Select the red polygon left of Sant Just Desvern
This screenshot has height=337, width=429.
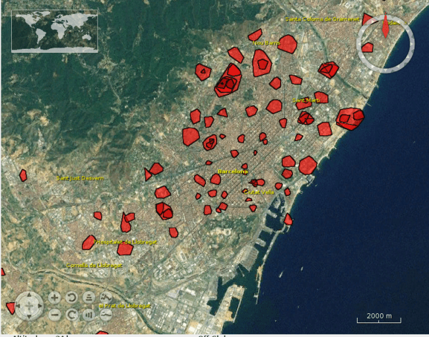23,175
